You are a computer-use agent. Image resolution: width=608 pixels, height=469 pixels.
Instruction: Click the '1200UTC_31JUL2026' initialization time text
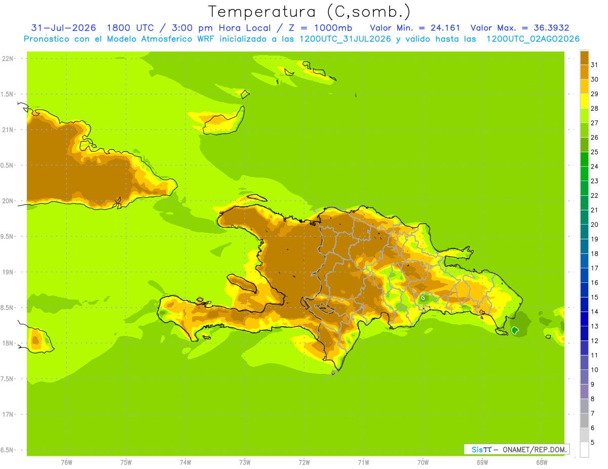pos(345,39)
